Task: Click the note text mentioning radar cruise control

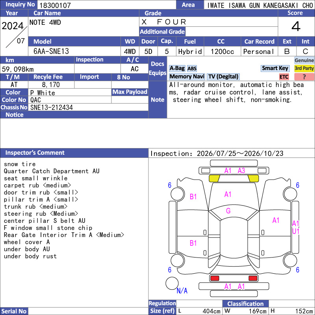Action: point(237,93)
